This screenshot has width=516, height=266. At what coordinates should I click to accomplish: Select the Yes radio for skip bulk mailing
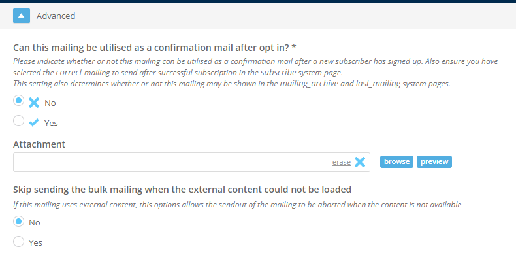click(x=19, y=241)
